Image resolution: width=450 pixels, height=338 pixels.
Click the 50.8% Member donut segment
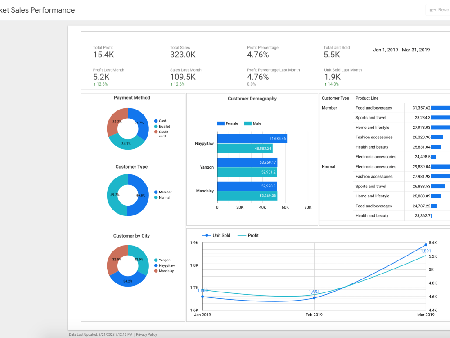click(x=141, y=196)
